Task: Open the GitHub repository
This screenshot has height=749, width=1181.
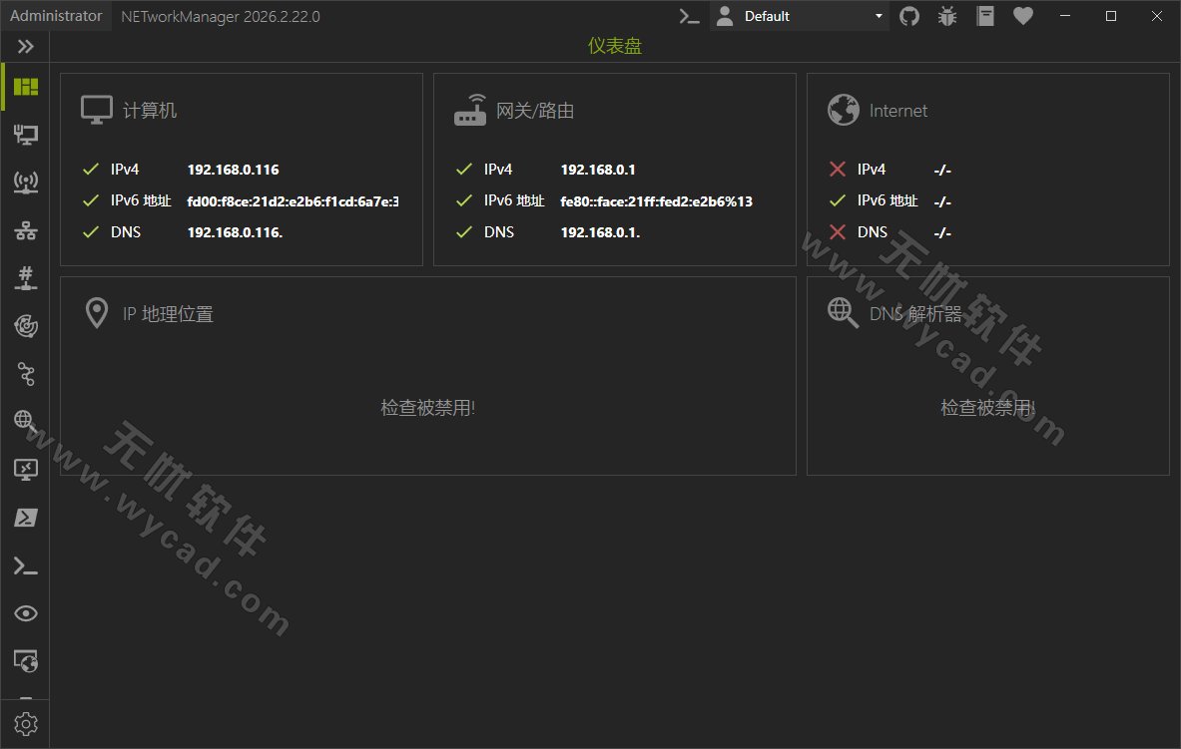Action: pyautogui.click(x=908, y=16)
